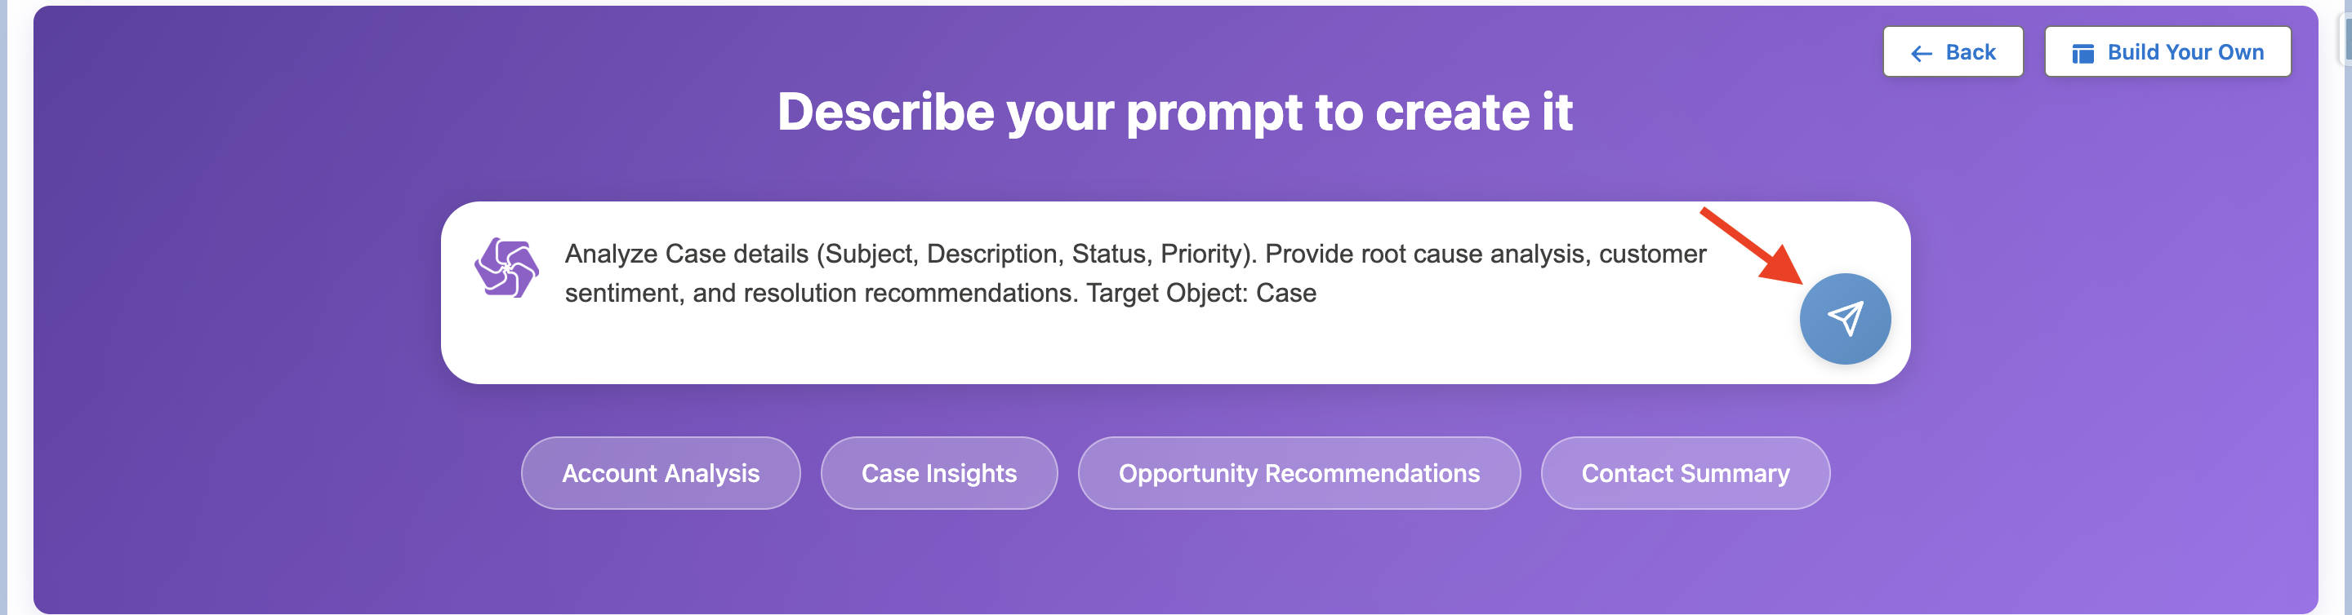The image size is (2352, 615).
Task: Click the blank area below the prompt text
Action: click(1096, 347)
